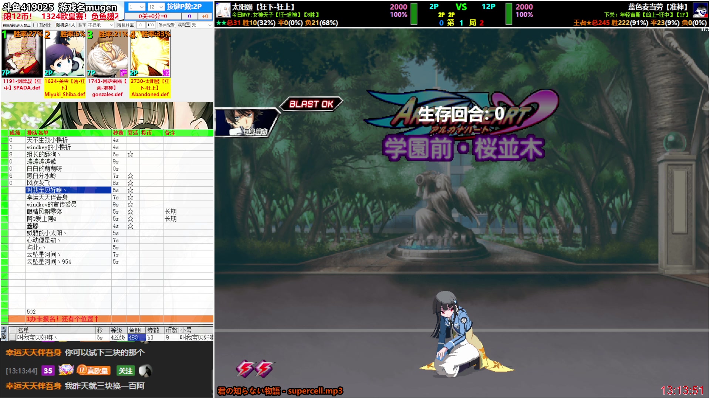The width and height of the screenshot is (710, 399).
Task: Click the purple level 35 badge in chat
Action: coord(48,371)
